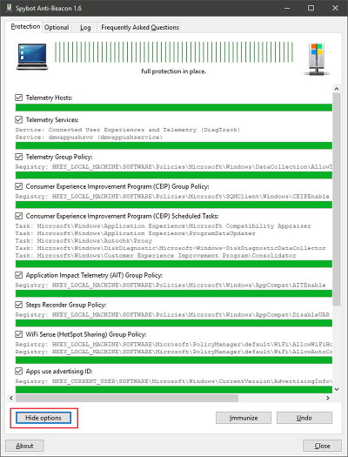This screenshot has width=348, height=457.
Task: Minimize the Spybot Anti-Beacon window
Action: pos(287,8)
